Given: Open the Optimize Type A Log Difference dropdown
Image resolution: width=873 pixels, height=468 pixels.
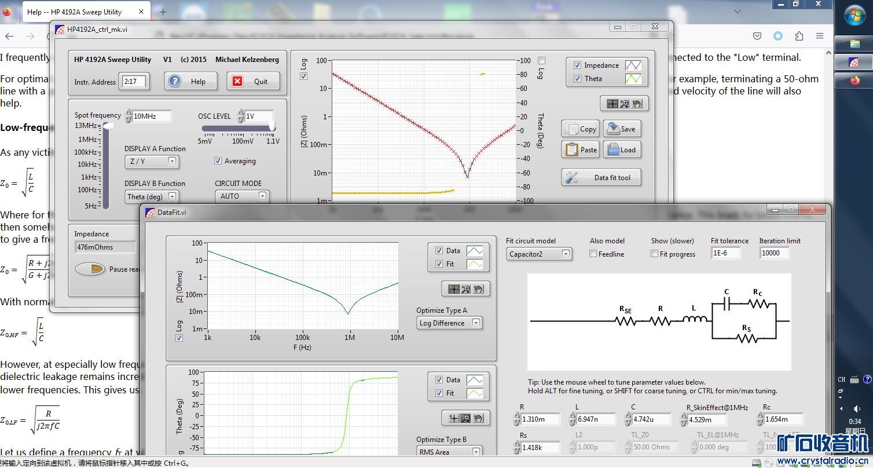Looking at the screenshot, I should tap(449, 323).
